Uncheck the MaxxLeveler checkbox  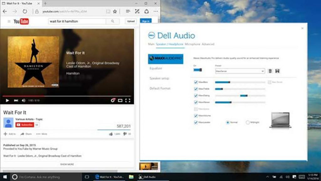pos(196,122)
